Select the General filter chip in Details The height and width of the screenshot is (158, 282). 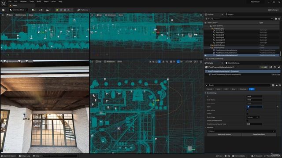[210, 89]
